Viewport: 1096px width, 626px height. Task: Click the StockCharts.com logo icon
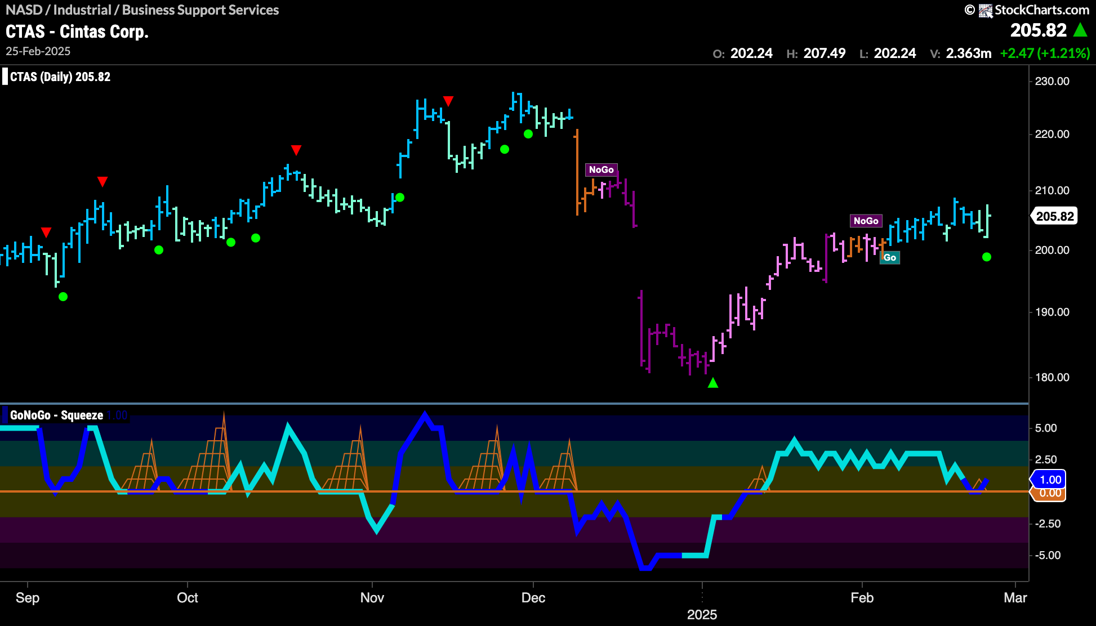[x=985, y=11]
